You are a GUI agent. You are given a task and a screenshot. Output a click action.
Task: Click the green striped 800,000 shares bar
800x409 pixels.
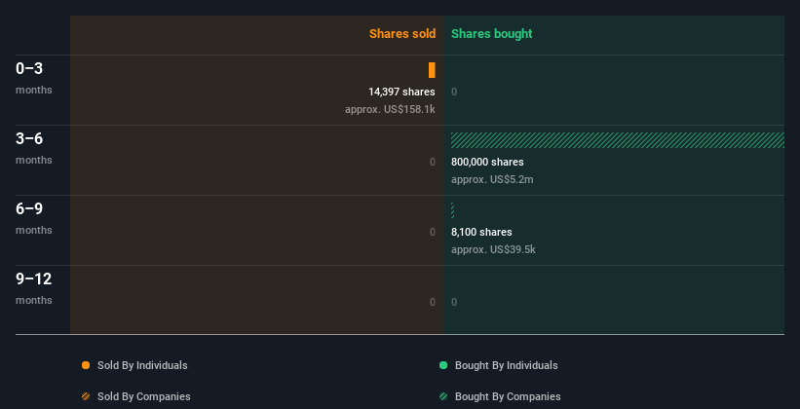[618, 140]
